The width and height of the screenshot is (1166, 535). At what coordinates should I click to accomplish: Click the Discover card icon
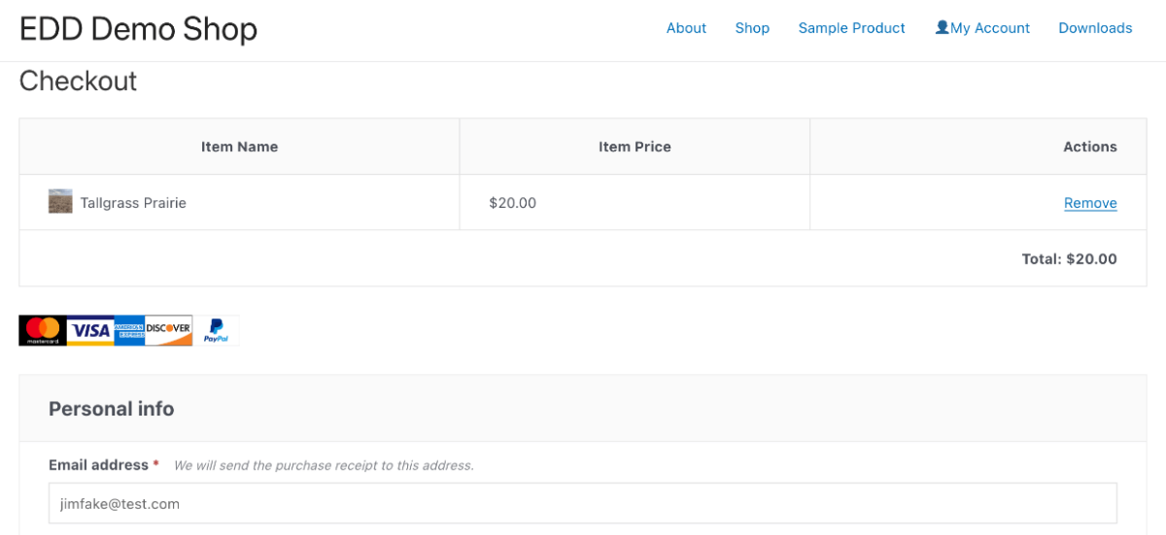tap(168, 330)
